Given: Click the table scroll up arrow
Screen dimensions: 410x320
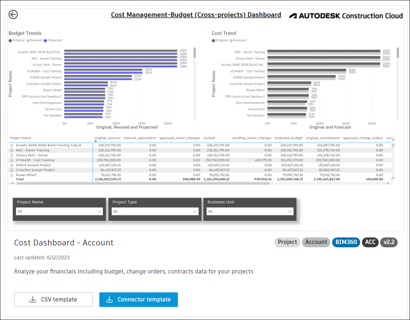Looking at the screenshot, I should [393, 140].
